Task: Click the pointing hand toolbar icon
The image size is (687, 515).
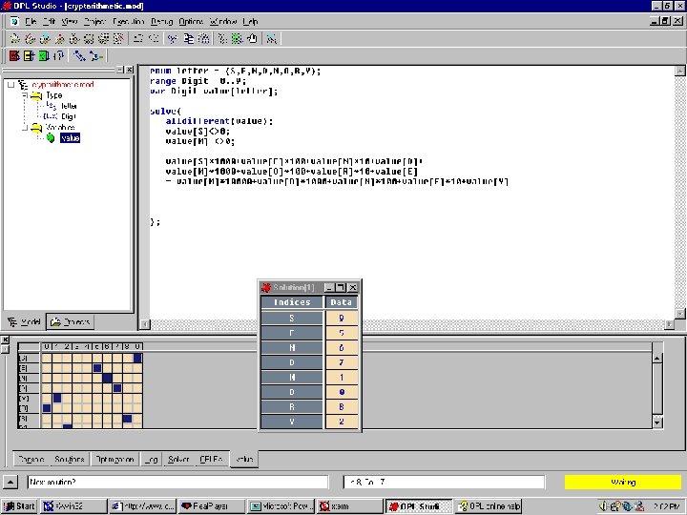Action: [x=252, y=38]
